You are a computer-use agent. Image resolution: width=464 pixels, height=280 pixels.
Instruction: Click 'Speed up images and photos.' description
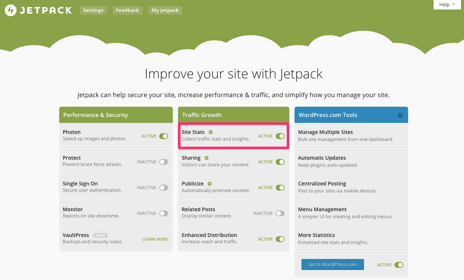coord(94,139)
